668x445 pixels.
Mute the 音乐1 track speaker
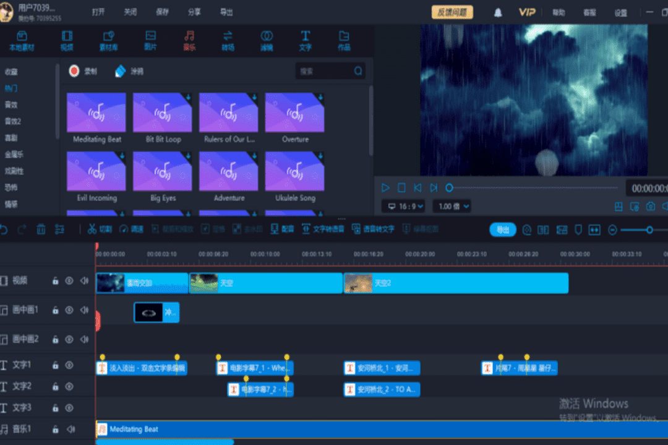click(71, 429)
